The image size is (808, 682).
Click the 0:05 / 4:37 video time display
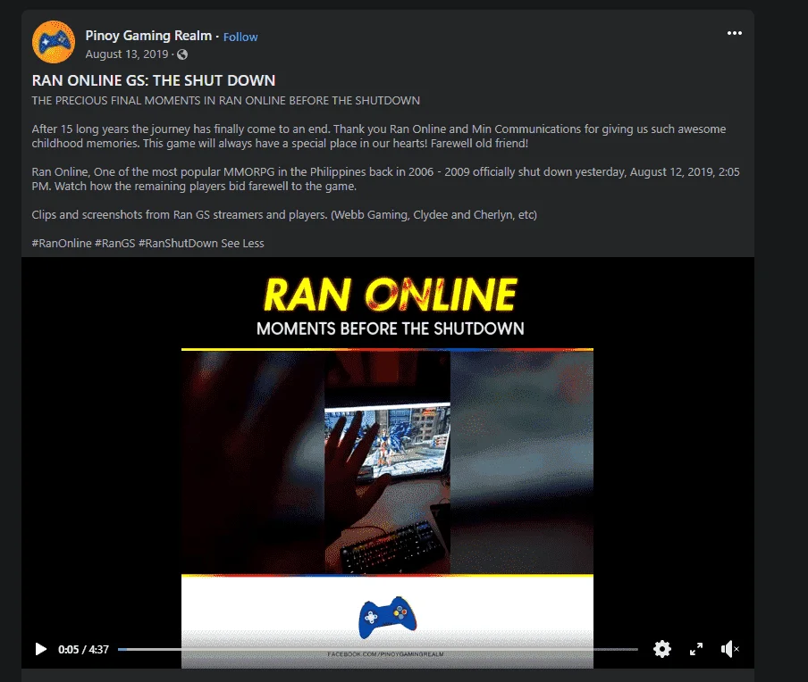click(x=83, y=650)
